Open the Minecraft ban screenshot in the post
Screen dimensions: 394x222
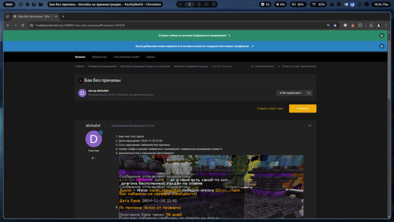pyautogui.click(x=211, y=187)
